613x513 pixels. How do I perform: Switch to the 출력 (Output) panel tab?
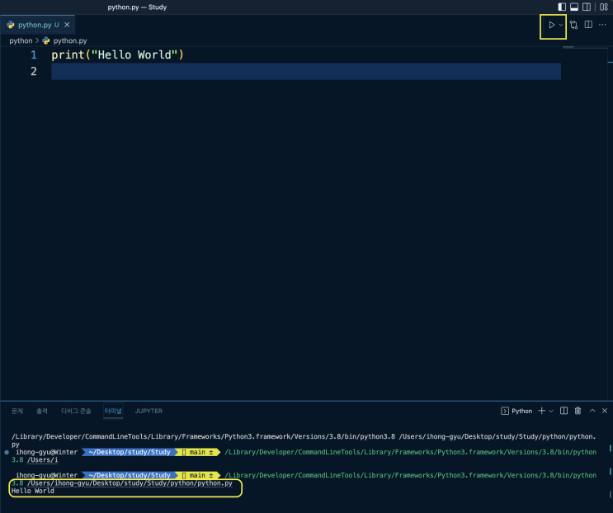(42, 411)
